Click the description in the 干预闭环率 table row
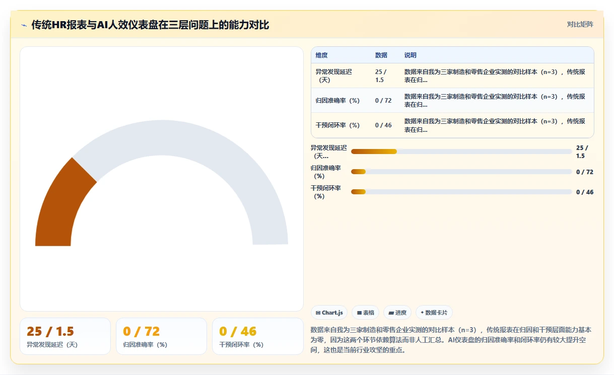Image resolution: width=614 pixels, height=375 pixels. (495, 125)
